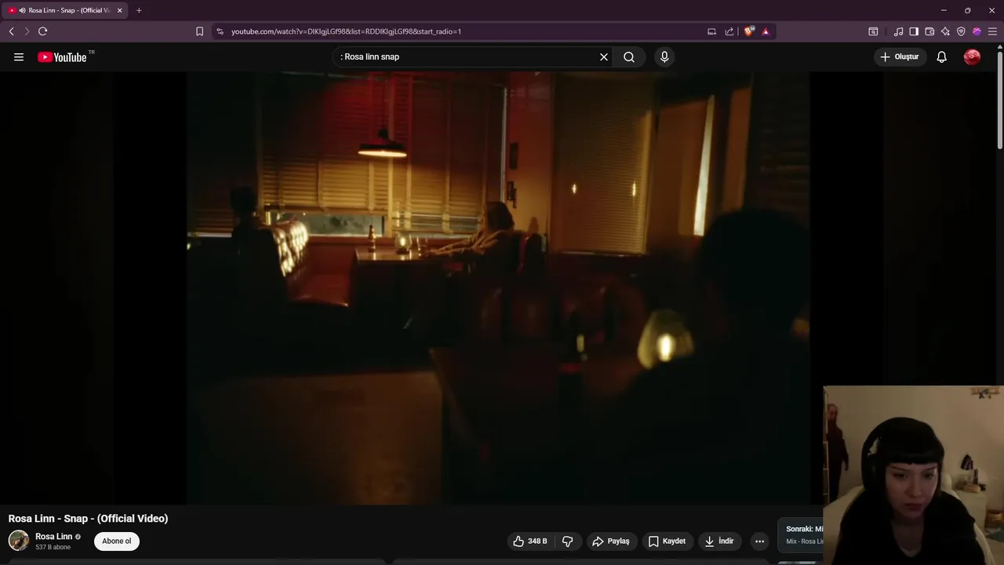1004x565 pixels.
Task: Open the Brave Wallet icon
Action: pos(929,31)
